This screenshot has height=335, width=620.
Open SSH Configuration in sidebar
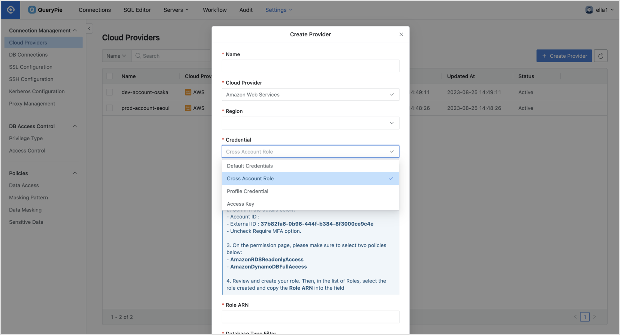[31, 79]
